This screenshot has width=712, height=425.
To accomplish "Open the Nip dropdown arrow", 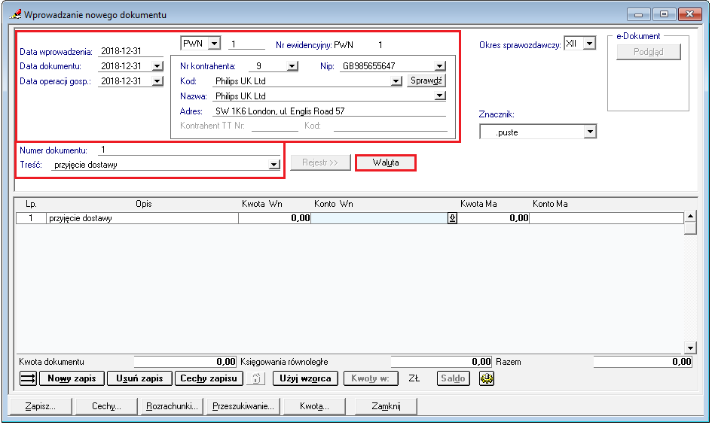I will click(x=440, y=66).
